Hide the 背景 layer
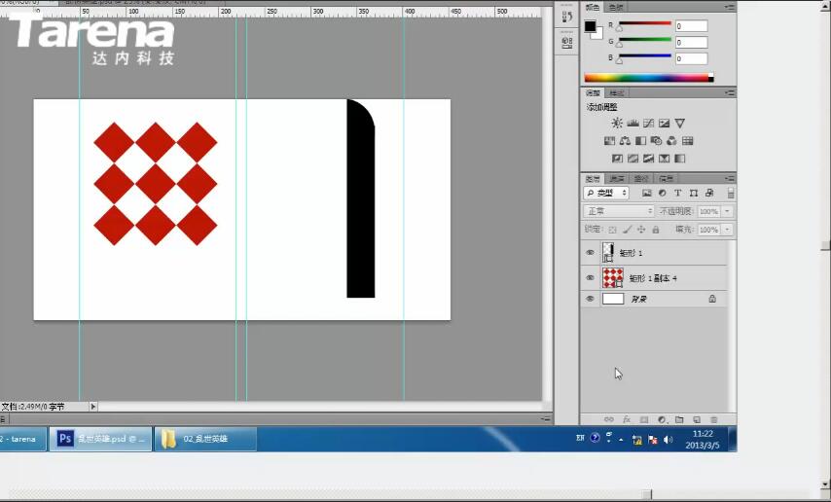 tap(590, 299)
